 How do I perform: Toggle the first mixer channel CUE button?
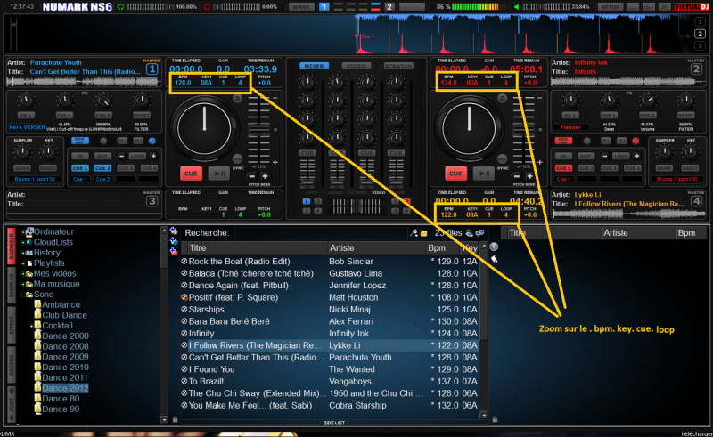click(307, 152)
